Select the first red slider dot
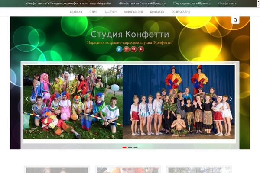This screenshot has width=260, height=173. (x=124, y=147)
